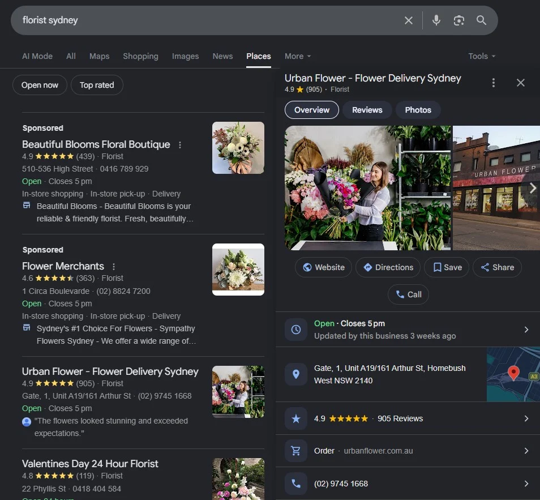Open Urban Flower listing thumbnail photo

click(x=238, y=392)
